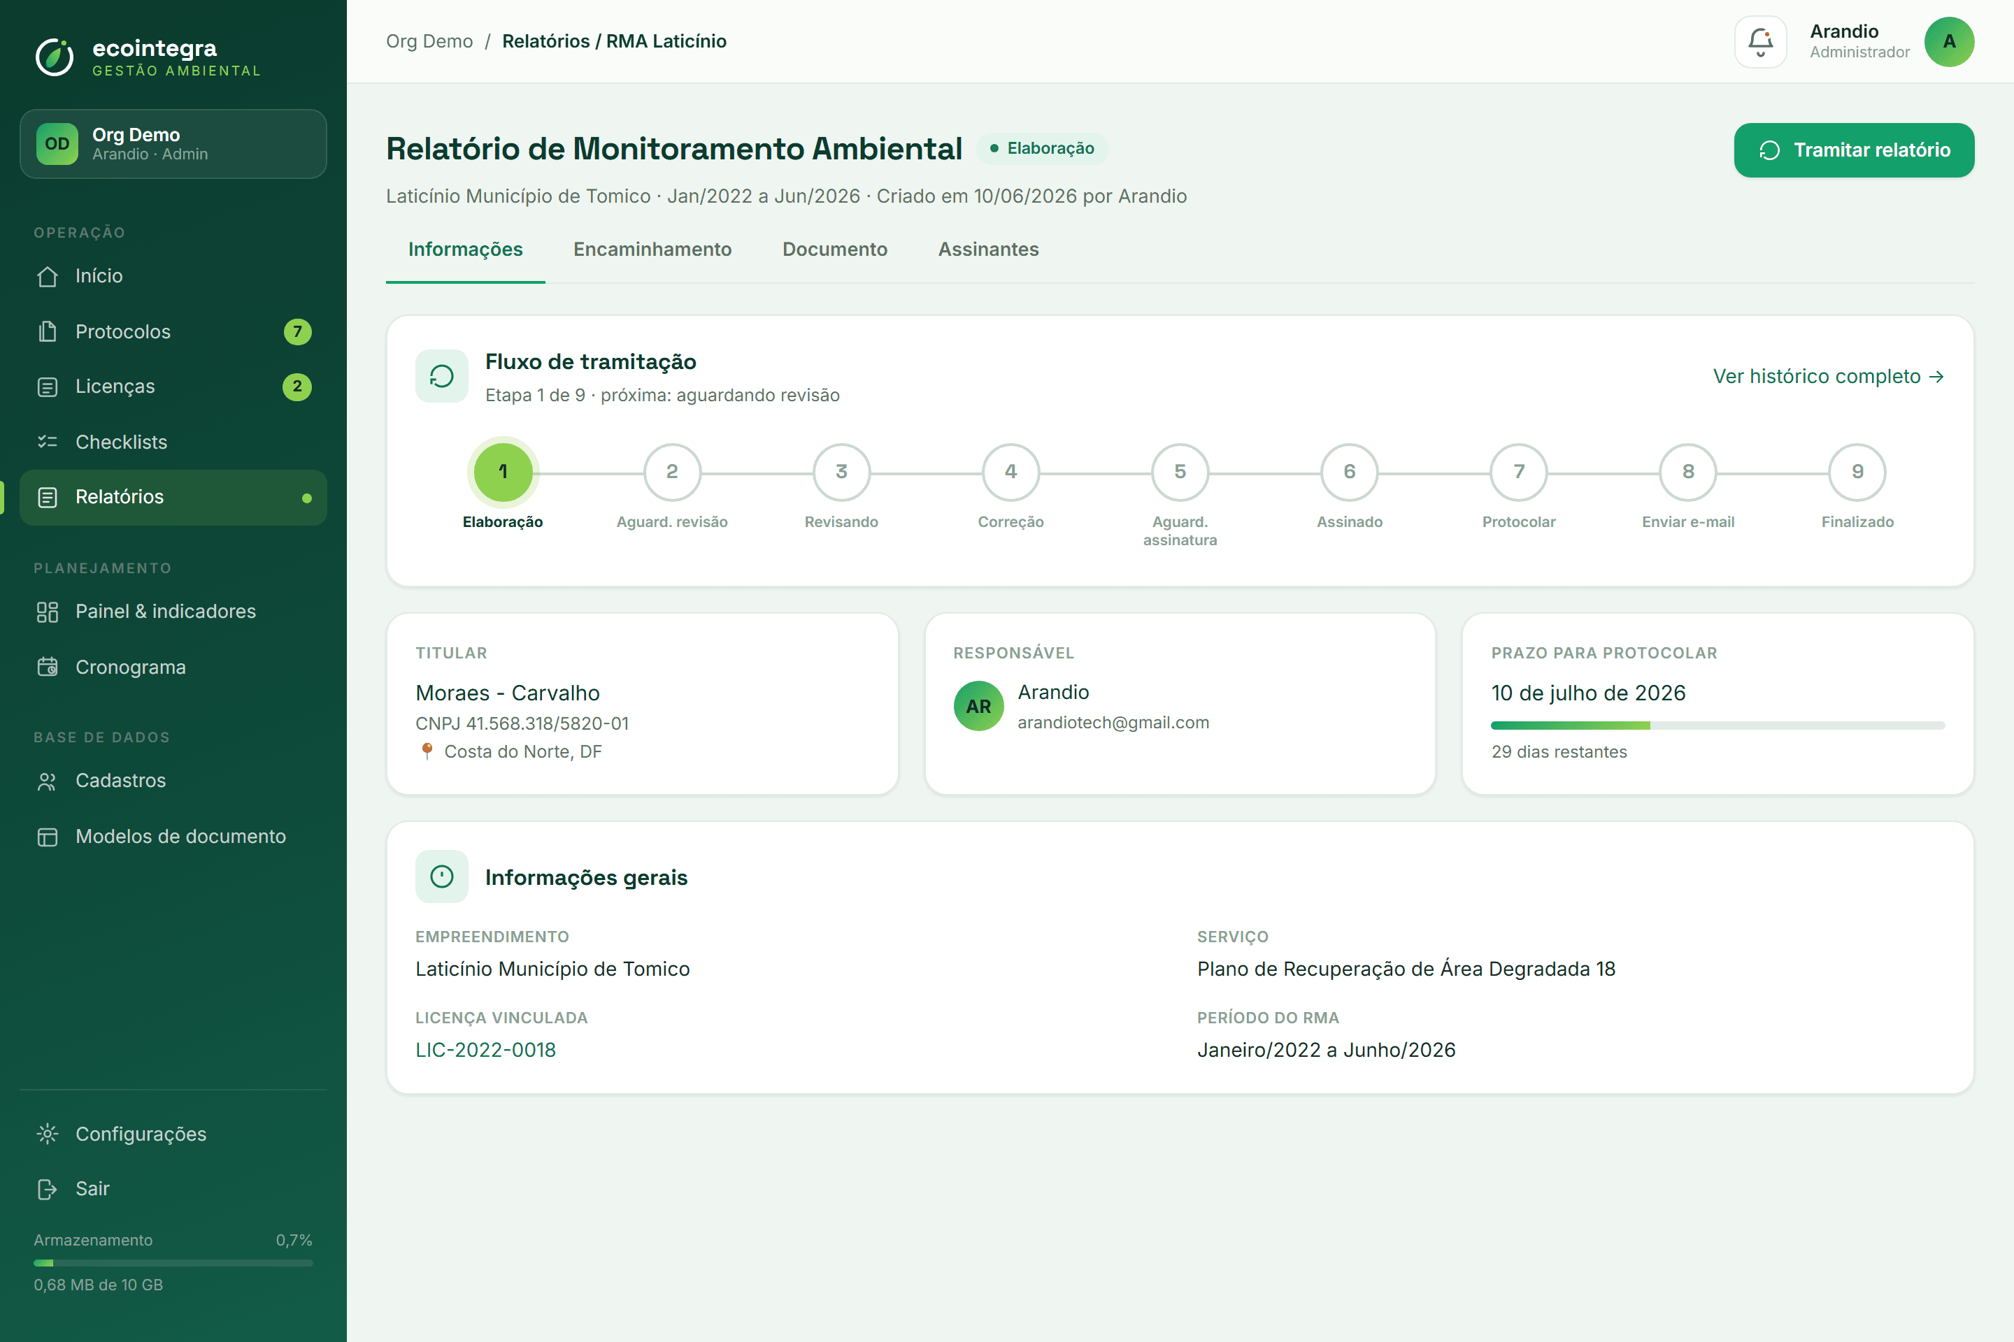This screenshot has width=2014, height=1342.
Task: Click the OD organization badge
Action: (57, 144)
